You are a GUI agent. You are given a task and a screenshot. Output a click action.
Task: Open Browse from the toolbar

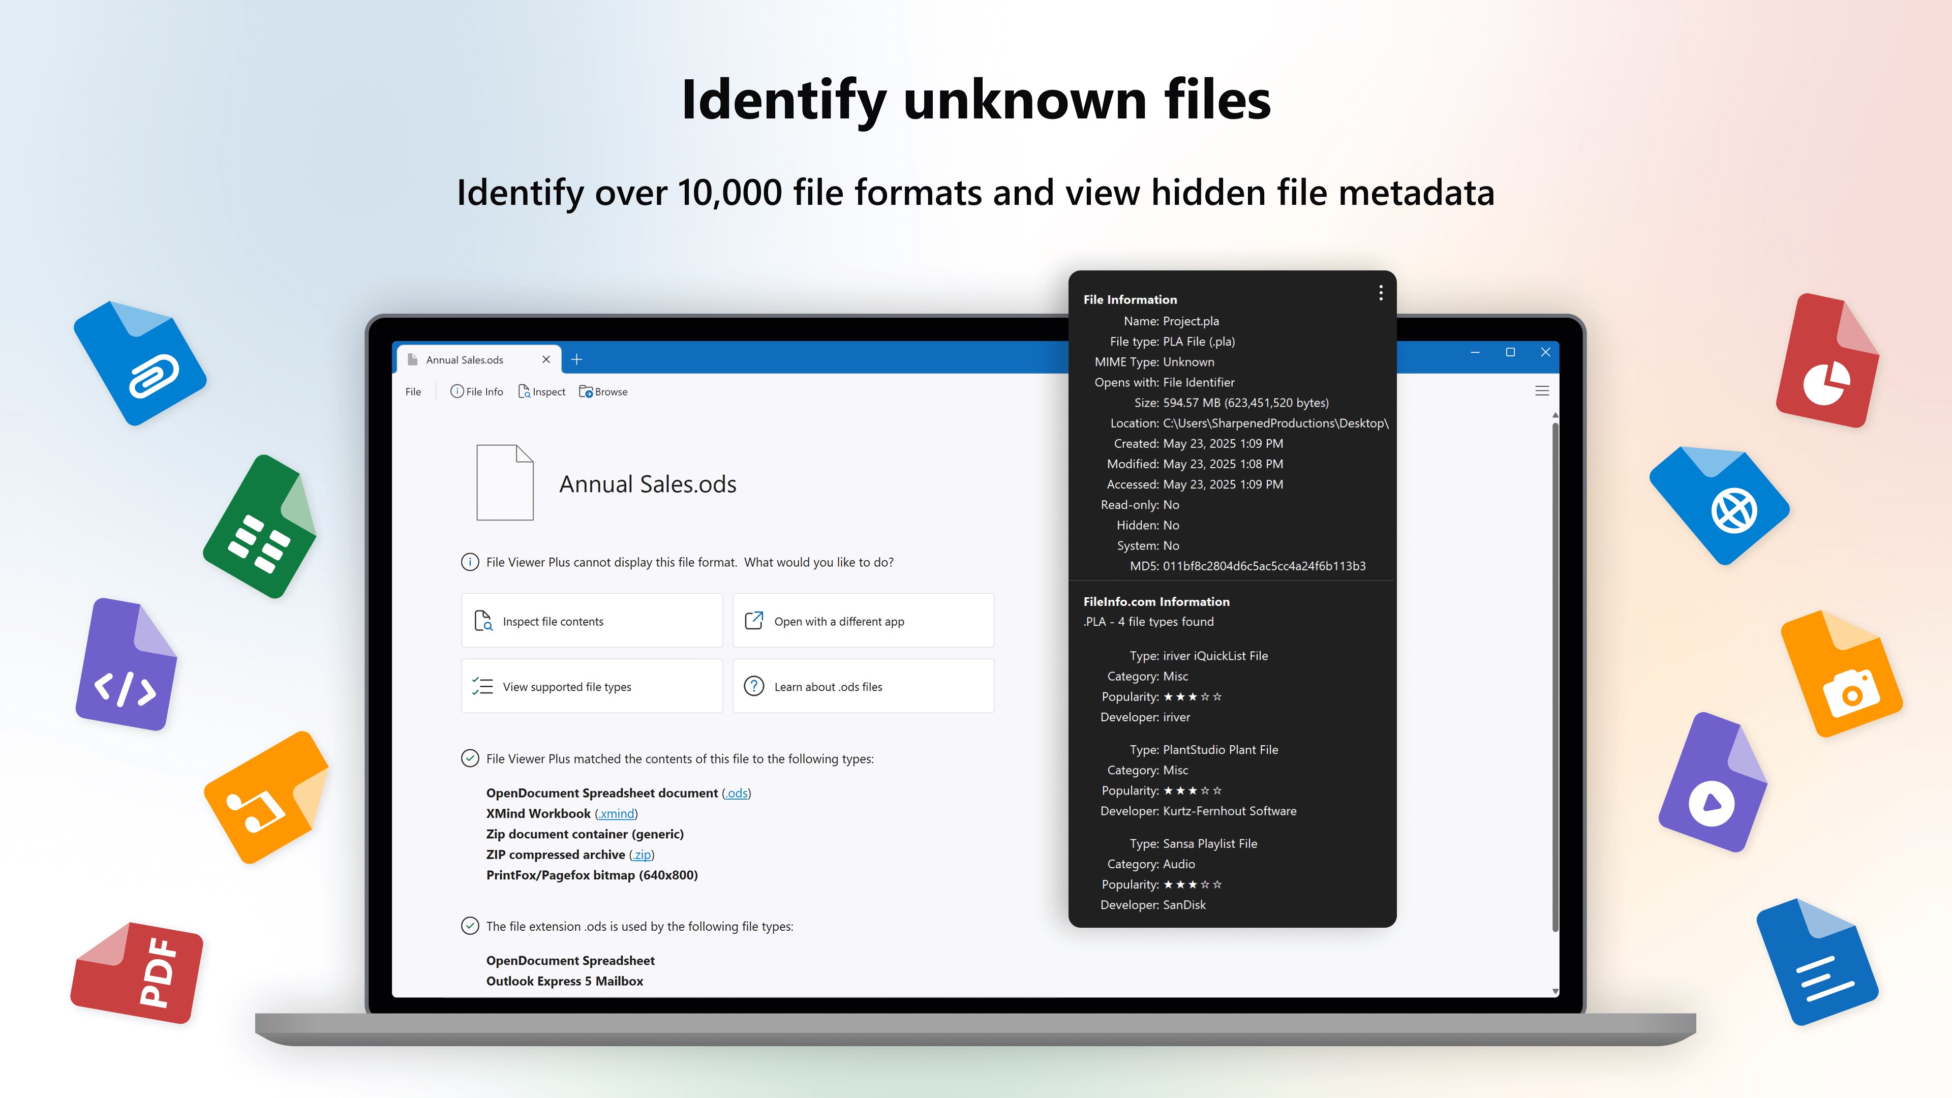[603, 392]
